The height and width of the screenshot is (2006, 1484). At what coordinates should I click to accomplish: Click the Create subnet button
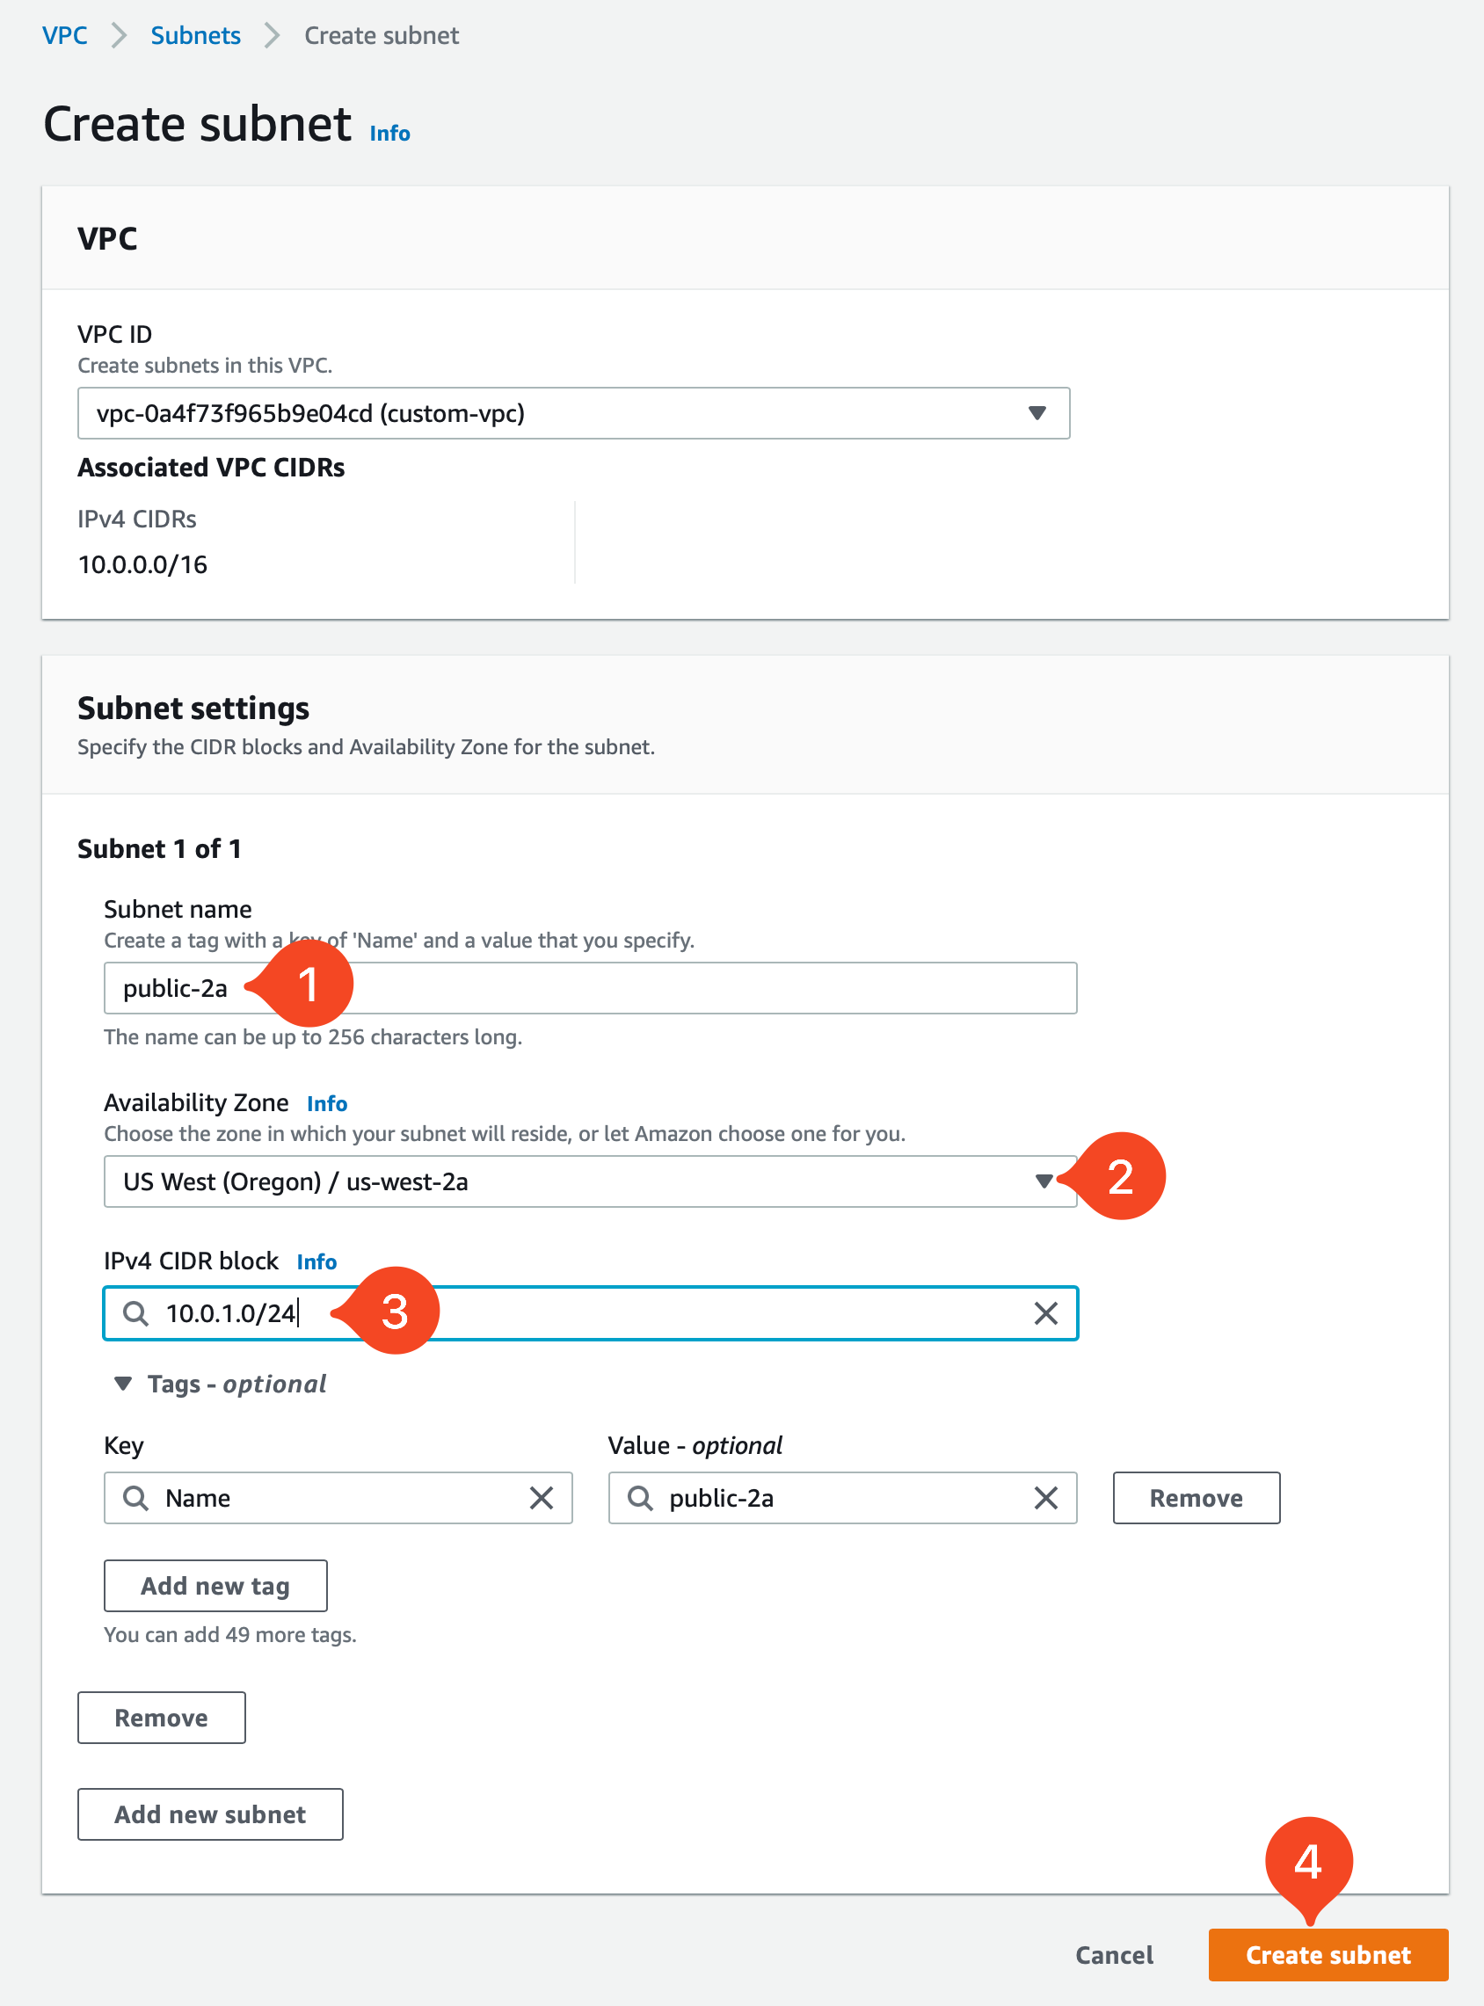1328,1955
